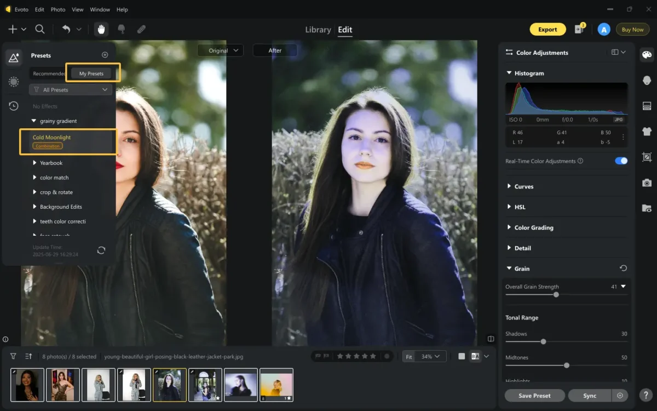Click the plus add-photo icon in the top toolbar
The image size is (657, 411).
pos(12,30)
